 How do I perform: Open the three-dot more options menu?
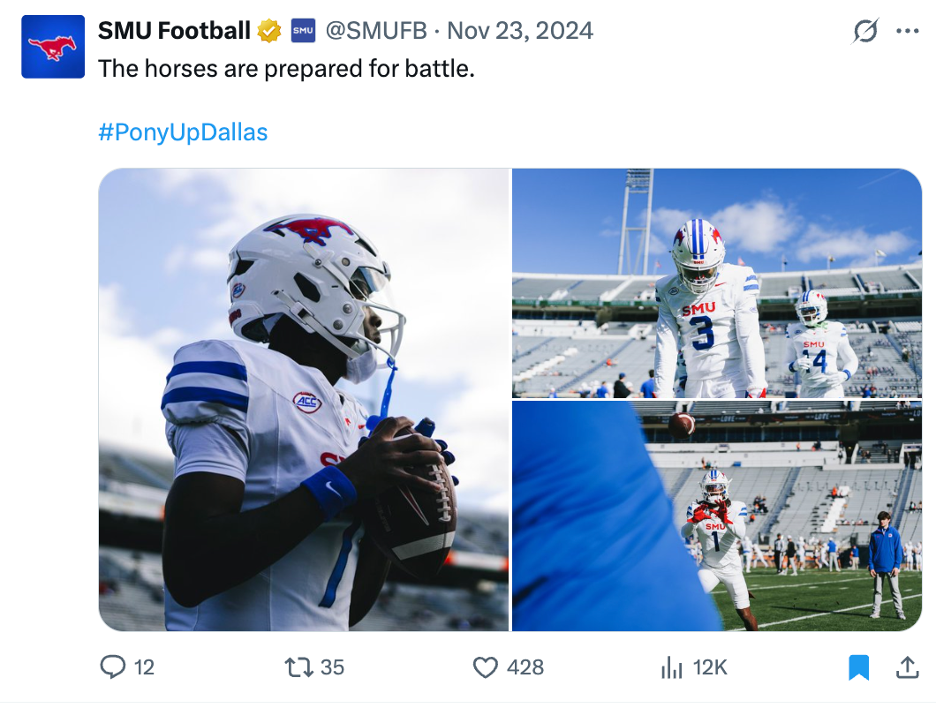click(907, 32)
